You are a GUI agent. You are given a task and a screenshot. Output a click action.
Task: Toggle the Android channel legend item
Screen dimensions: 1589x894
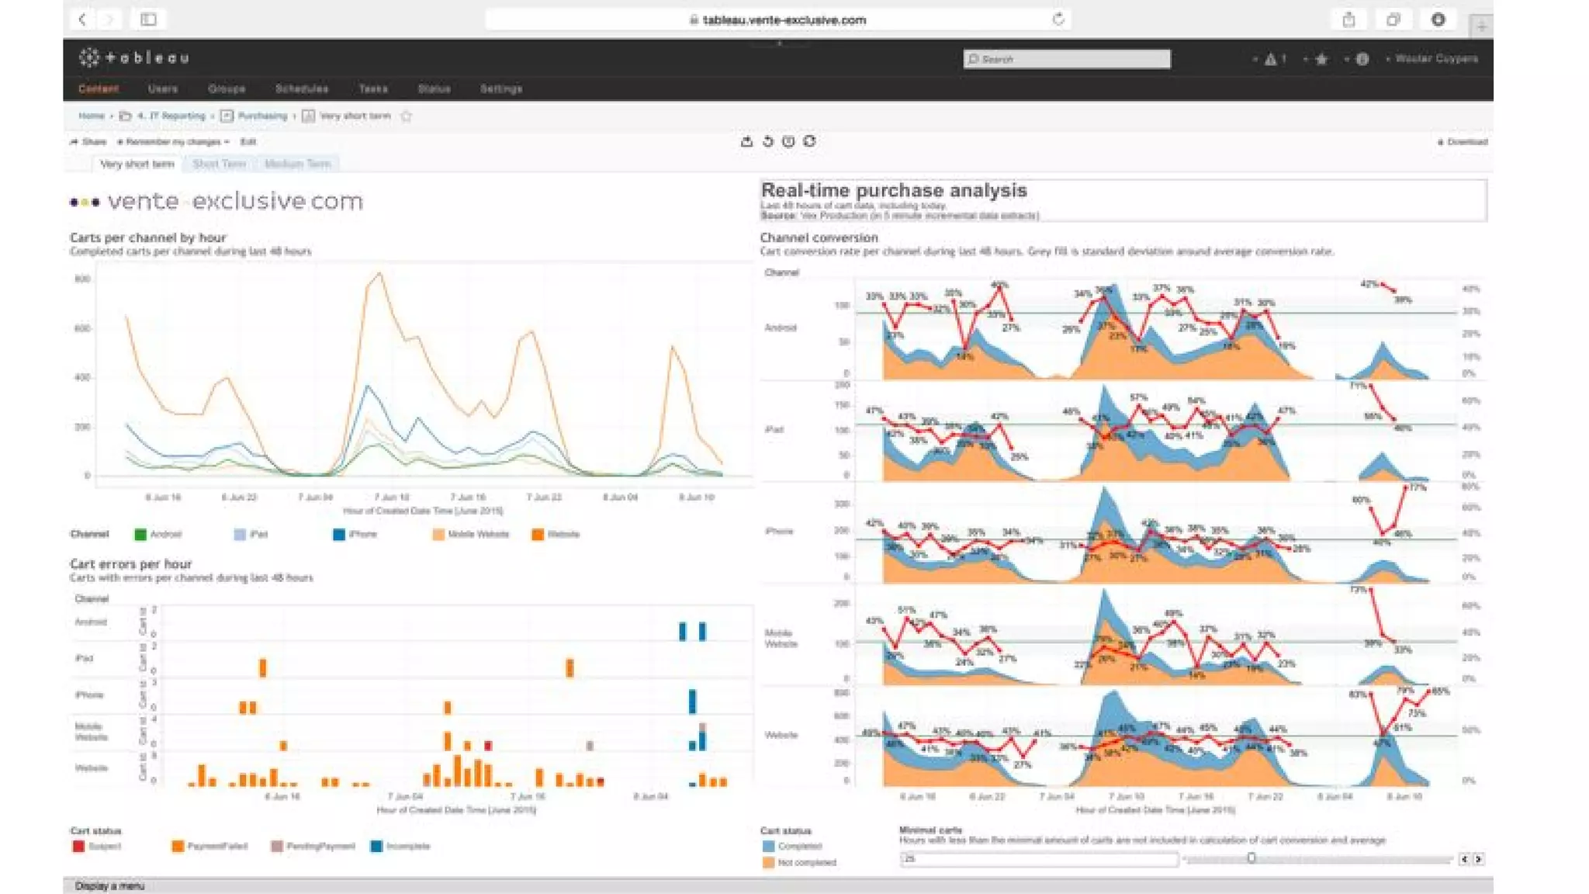158,534
